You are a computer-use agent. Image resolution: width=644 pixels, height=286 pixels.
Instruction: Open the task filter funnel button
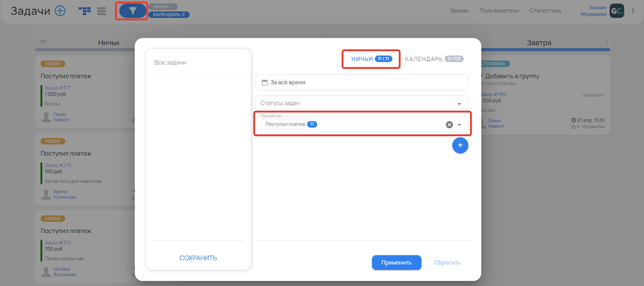133,11
